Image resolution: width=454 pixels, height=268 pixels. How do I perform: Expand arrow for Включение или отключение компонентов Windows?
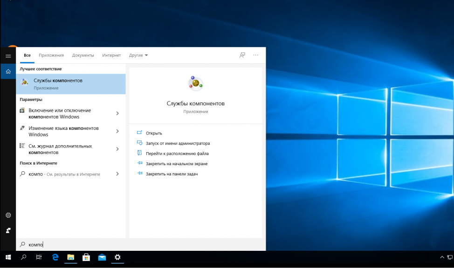coord(117,114)
